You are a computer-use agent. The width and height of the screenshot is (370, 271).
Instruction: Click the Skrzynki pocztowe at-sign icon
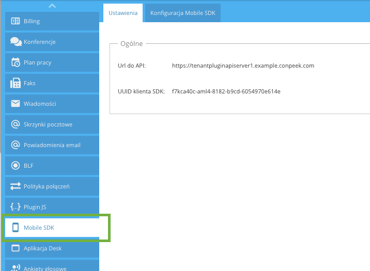pyautogui.click(x=16, y=124)
